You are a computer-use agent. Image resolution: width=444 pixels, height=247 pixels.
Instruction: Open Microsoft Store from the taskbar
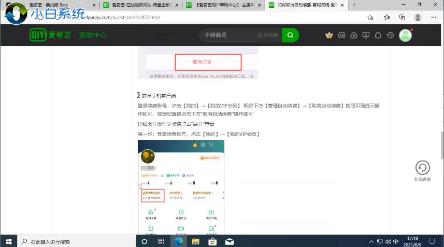tap(212, 242)
